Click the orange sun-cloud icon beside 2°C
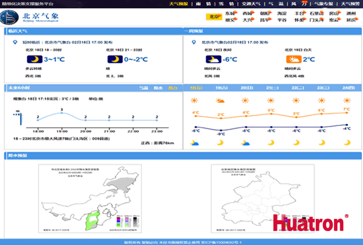The width and height of the screenshot is (363, 245). tap(293, 59)
